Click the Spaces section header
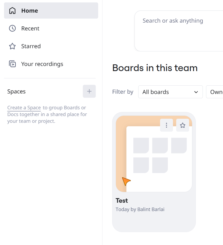The height and width of the screenshot is (245, 223). [16, 92]
